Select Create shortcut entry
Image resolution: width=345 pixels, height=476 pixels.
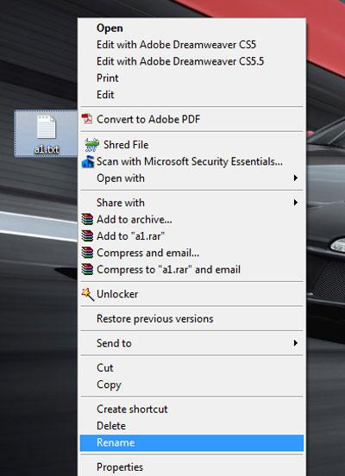[191, 409]
